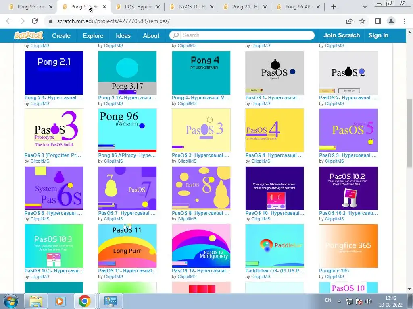The image size is (413, 309).
Task: Open the Ideas menu item
Action: click(123, 35)
